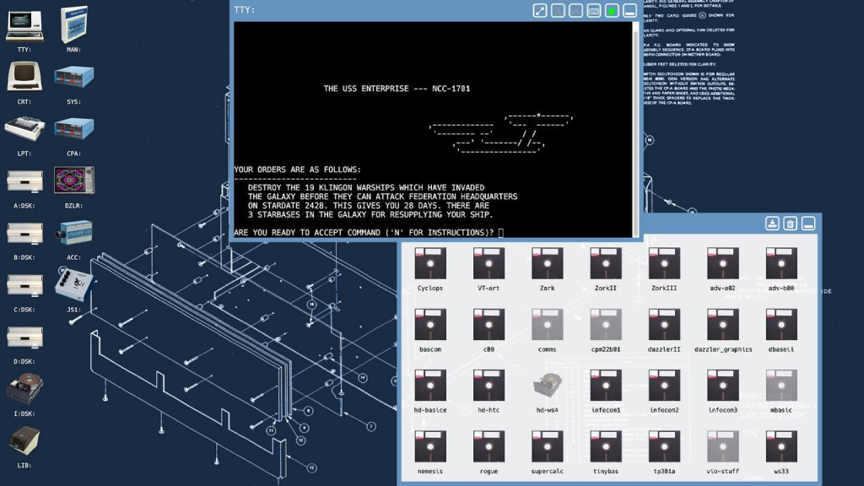This screenshot has width=864, height=486.
Task: Select the infocom3 floppy disk
Action: coord(723,386)
